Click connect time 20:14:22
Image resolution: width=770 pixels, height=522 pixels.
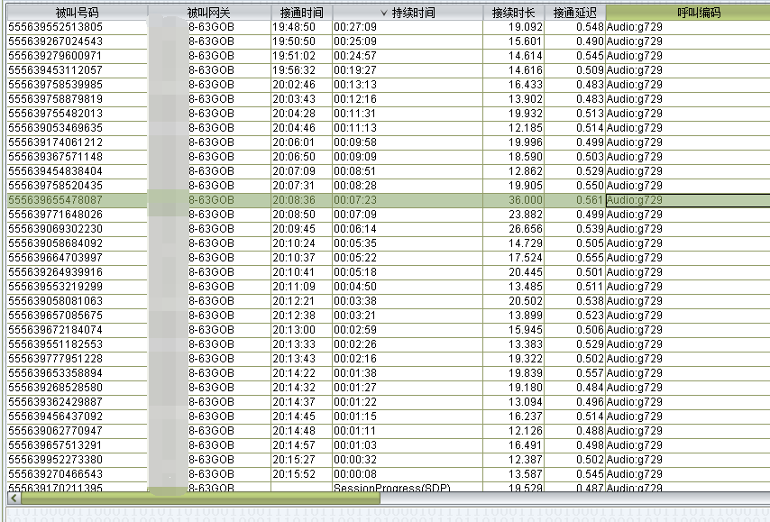pos(294,373)
